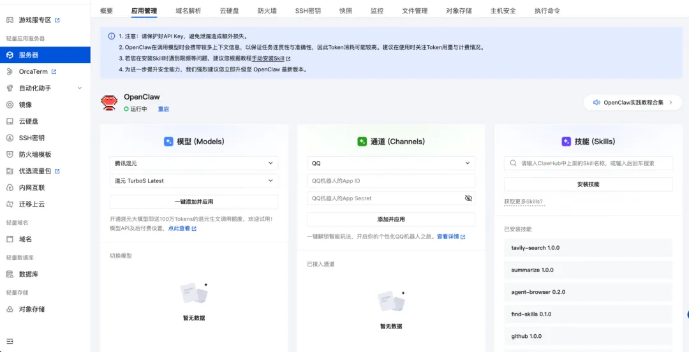Image resolution: width=689 pixels, height=352 pixels.
Task: Click the 镜像 disc icon in sidebar
Action: (x=10, y=105)
